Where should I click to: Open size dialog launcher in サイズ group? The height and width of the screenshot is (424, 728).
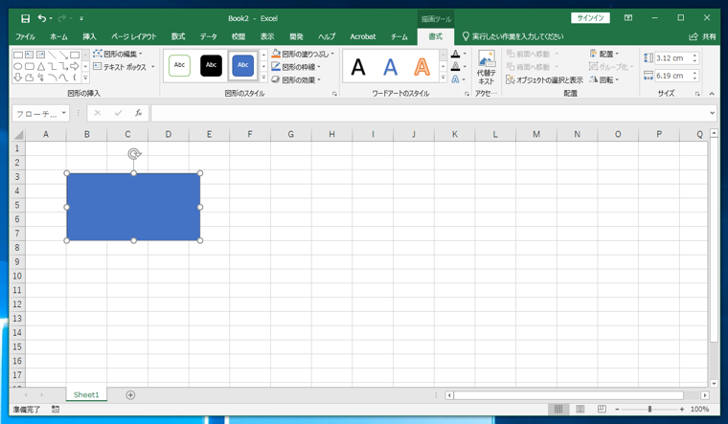697,94
